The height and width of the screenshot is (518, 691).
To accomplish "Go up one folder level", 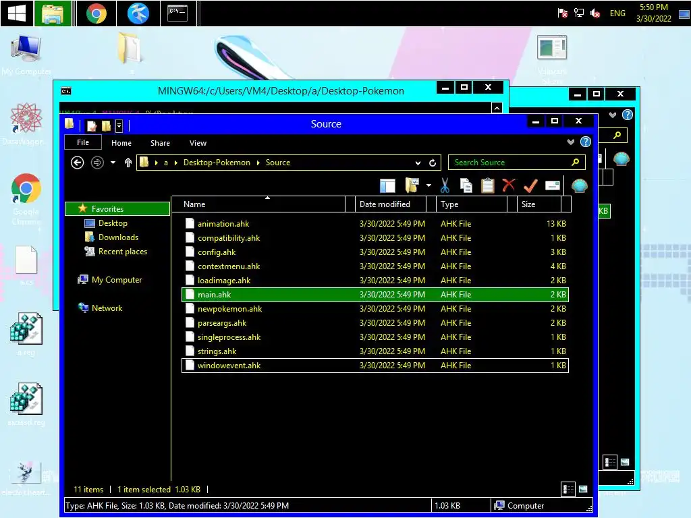I will (128, 163).
